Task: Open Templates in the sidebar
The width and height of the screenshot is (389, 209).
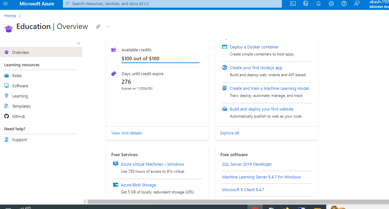Action: tap(21, 106)
